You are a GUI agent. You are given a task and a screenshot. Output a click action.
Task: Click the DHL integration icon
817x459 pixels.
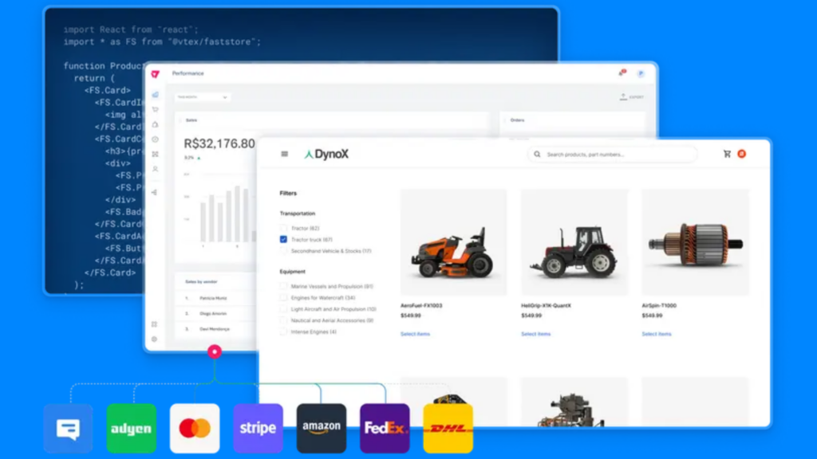point(448,428)
